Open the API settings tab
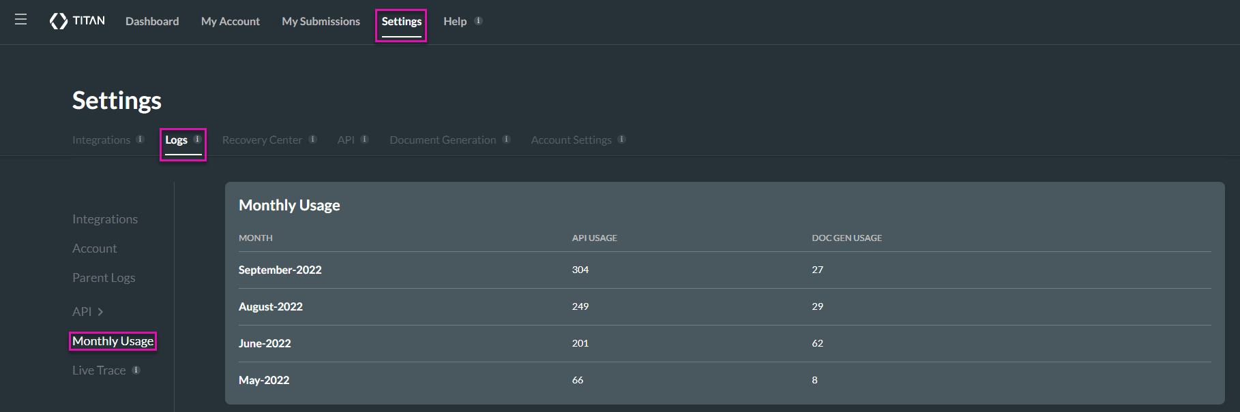Image resolution: width=1240 pixels, height=412 pixels. pyautogui.click(x=346, y=140)
